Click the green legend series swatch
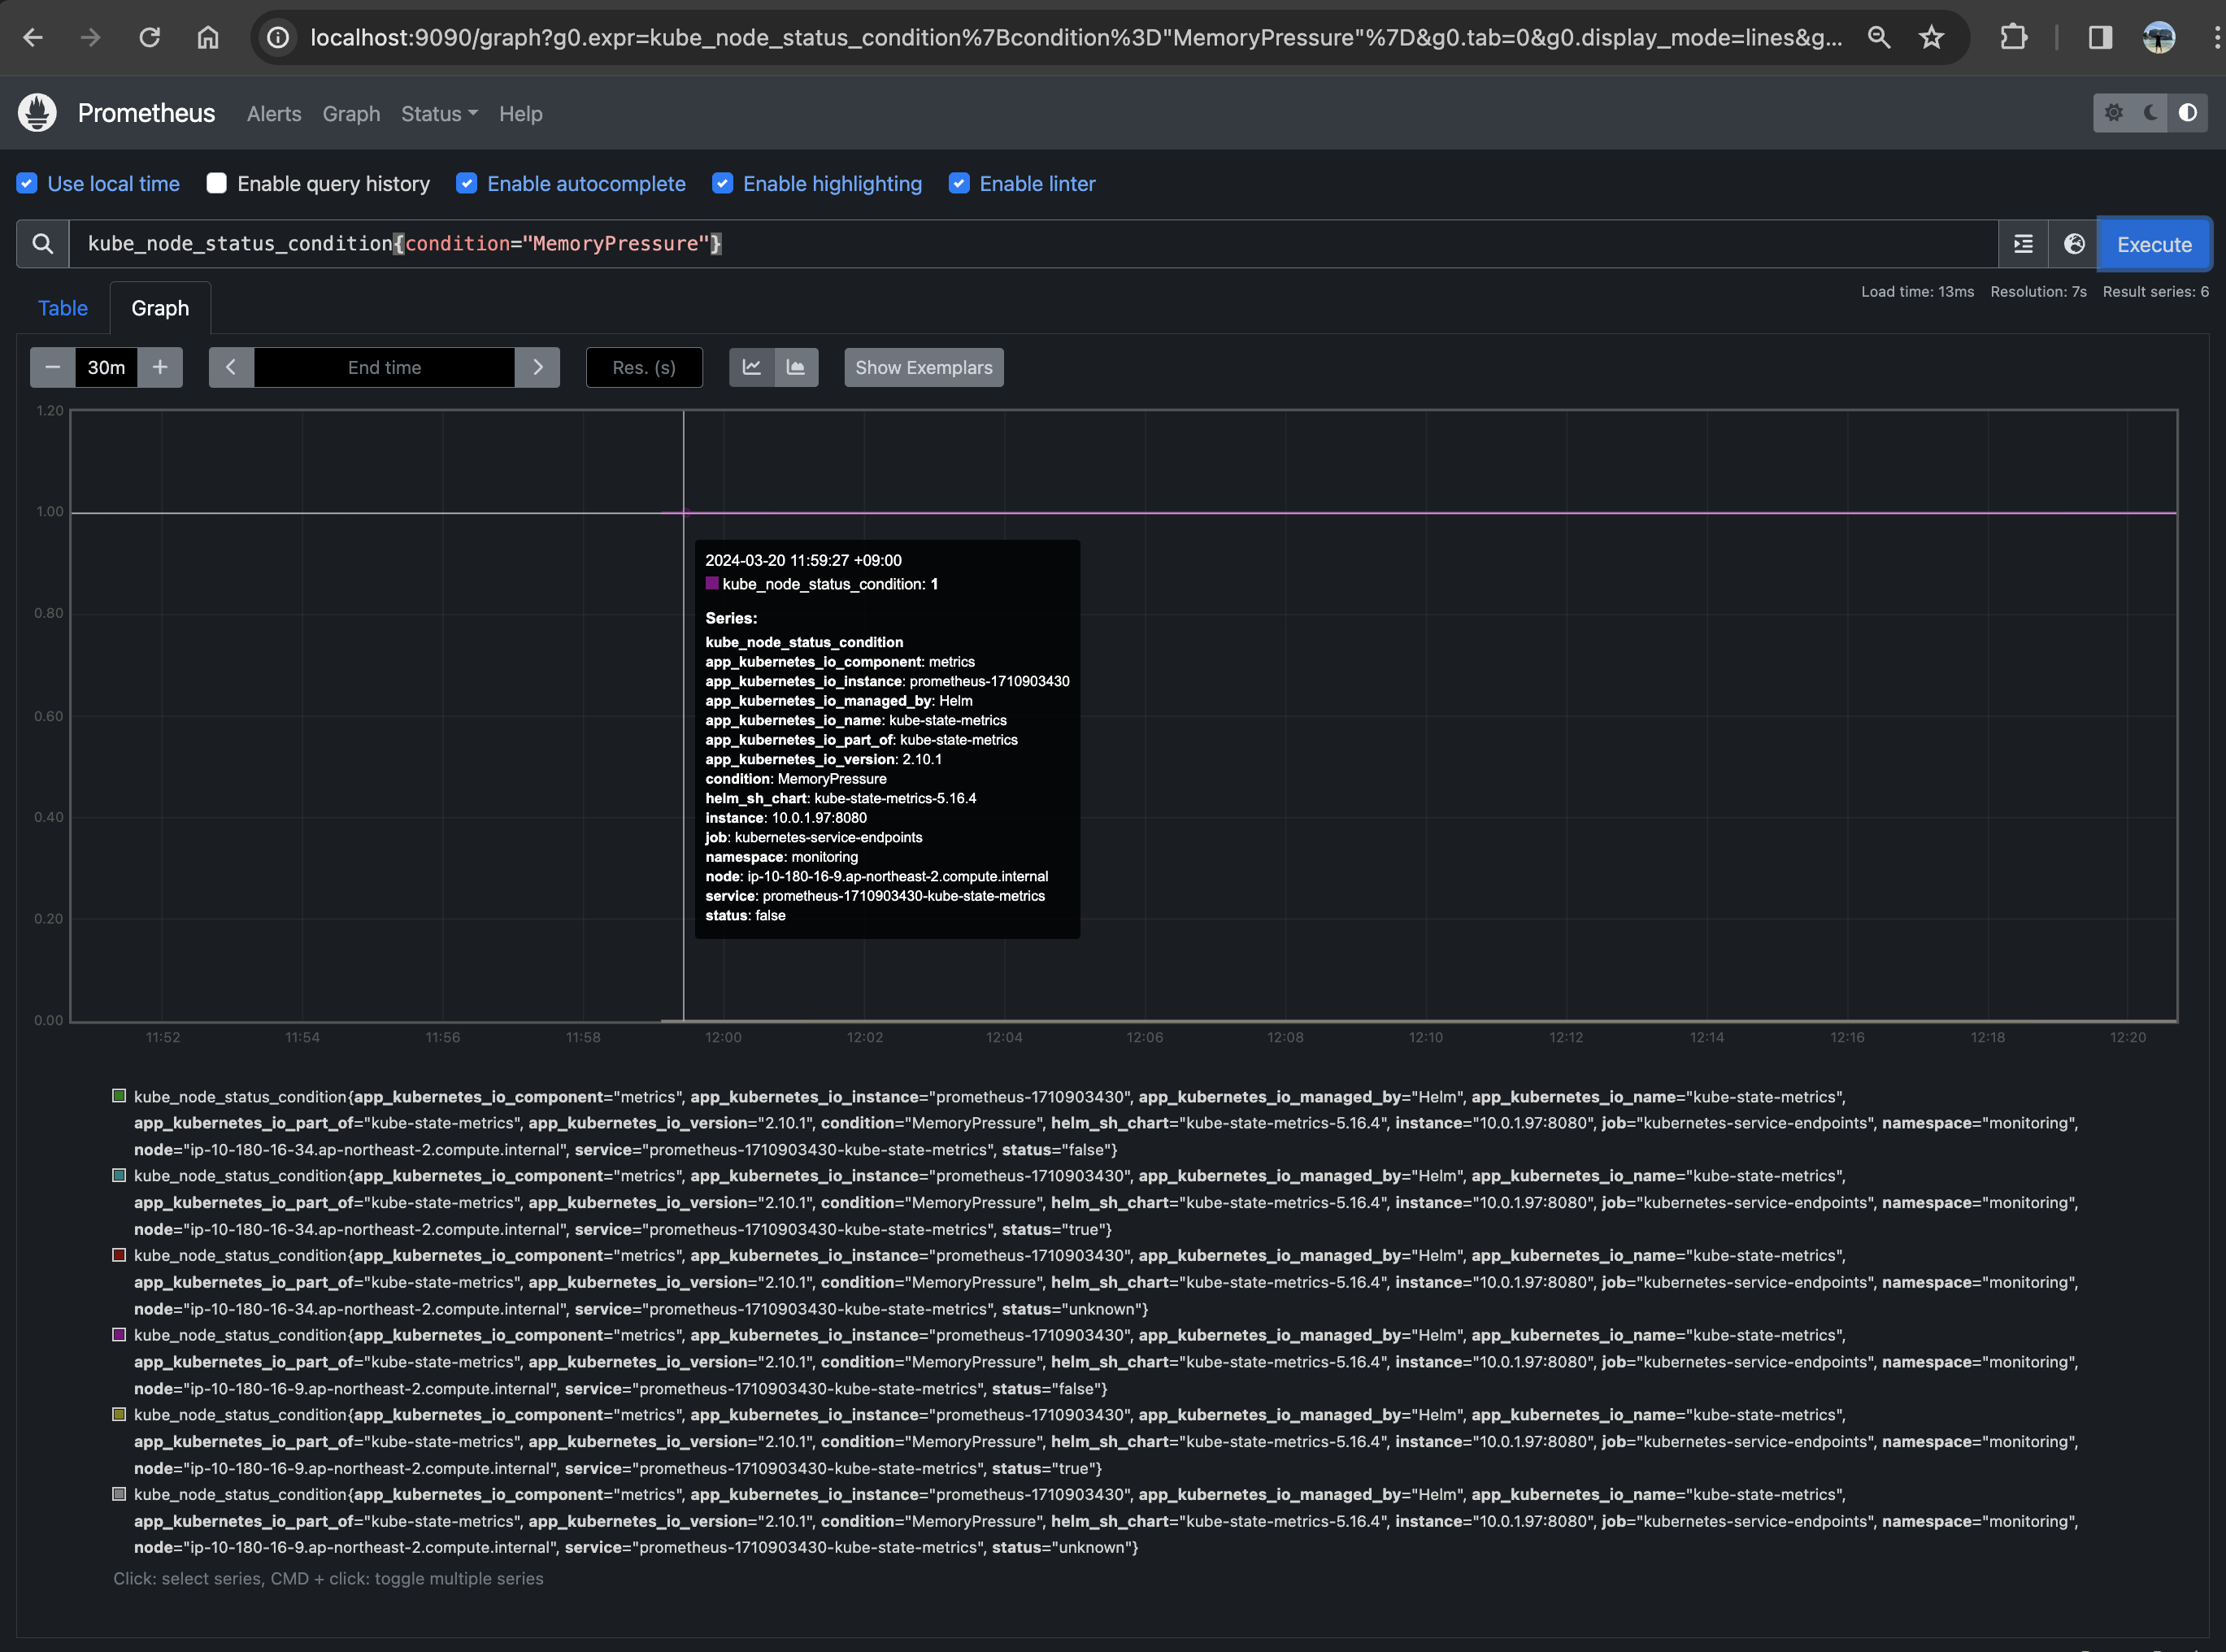Screen dimensions: 2226x1652 [119, 1096]
